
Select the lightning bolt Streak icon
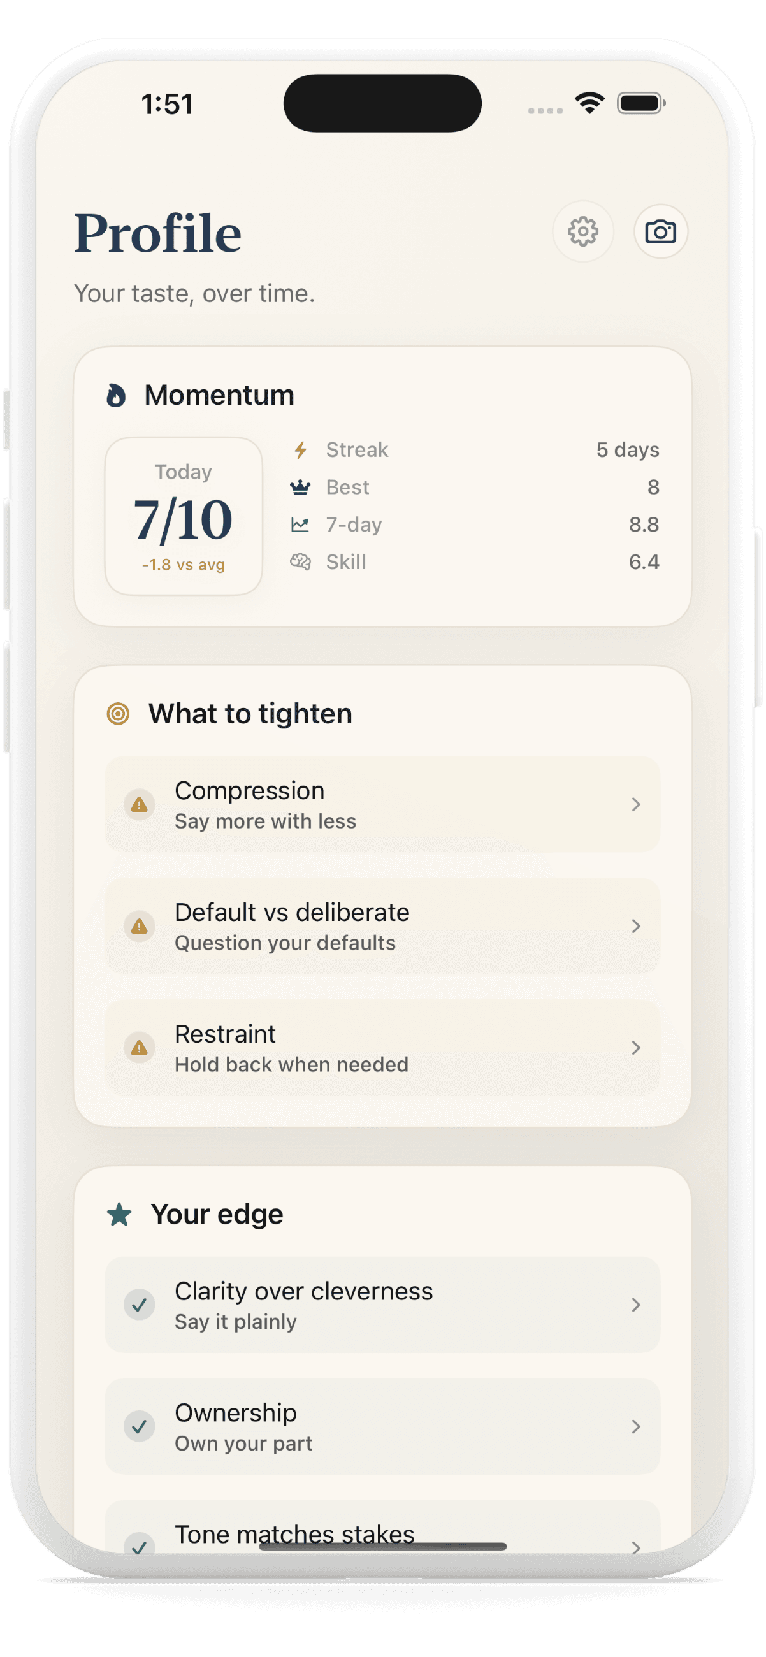pyautogui.click(x=300, y=450)
